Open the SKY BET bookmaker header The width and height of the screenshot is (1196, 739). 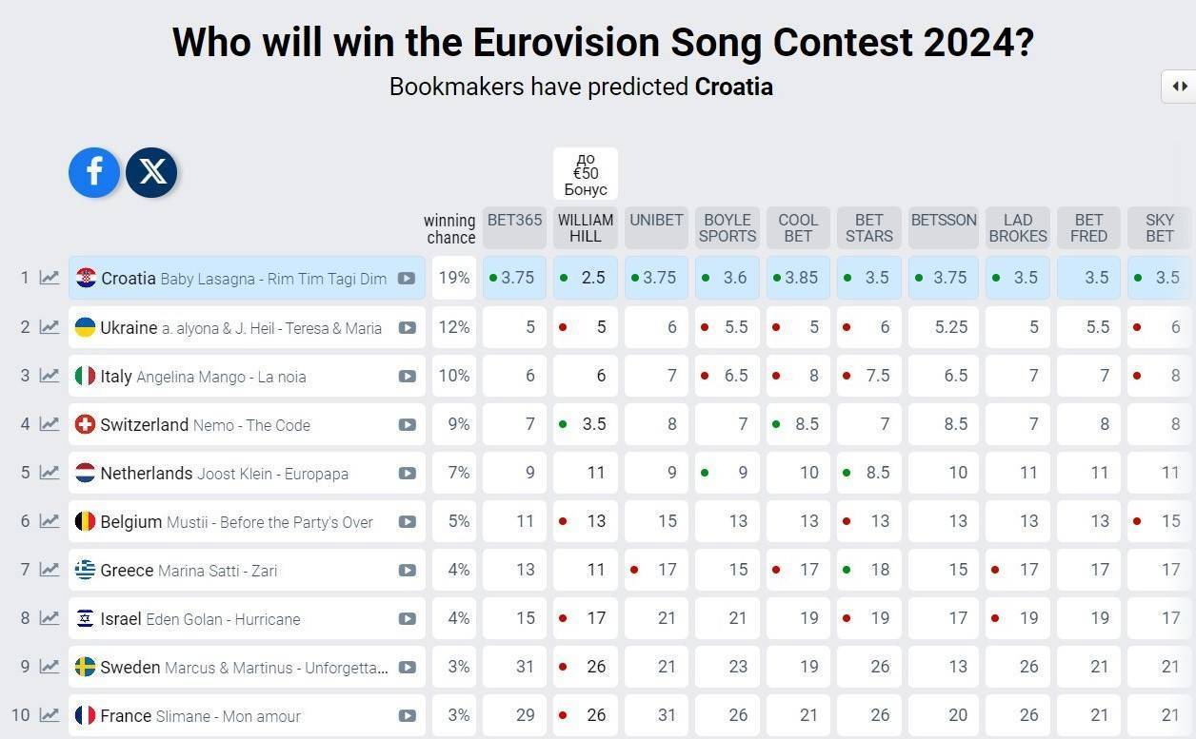(x=1159, y=228)
